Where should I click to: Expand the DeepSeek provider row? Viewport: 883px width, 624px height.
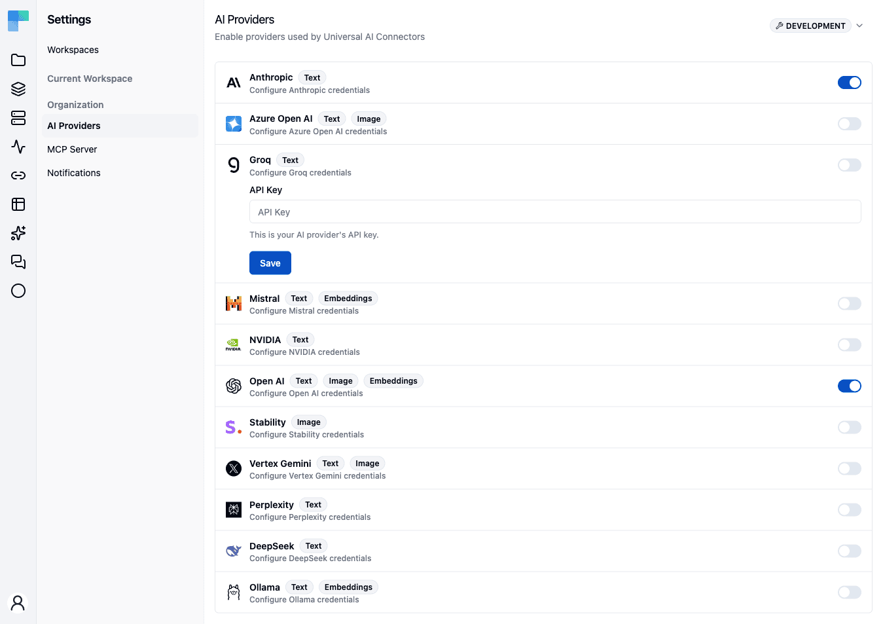[543, 551]
